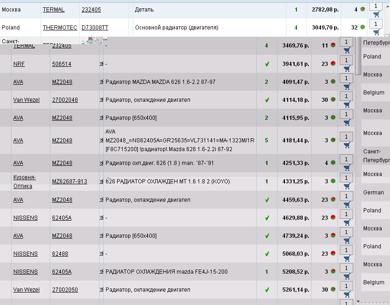Open the NRF brand link

(x=19, y=64)
